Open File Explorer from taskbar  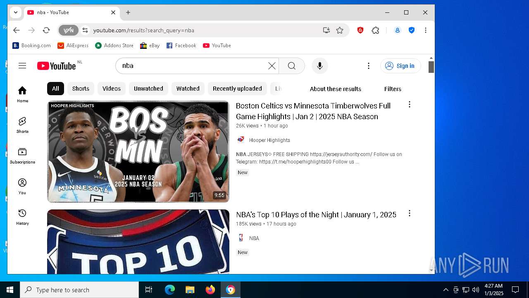pos(190,290)
